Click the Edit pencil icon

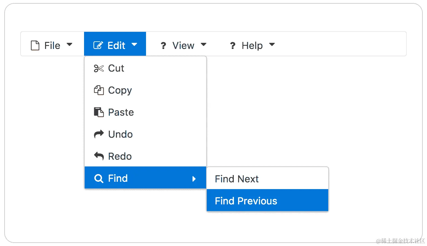pos(98,46)
